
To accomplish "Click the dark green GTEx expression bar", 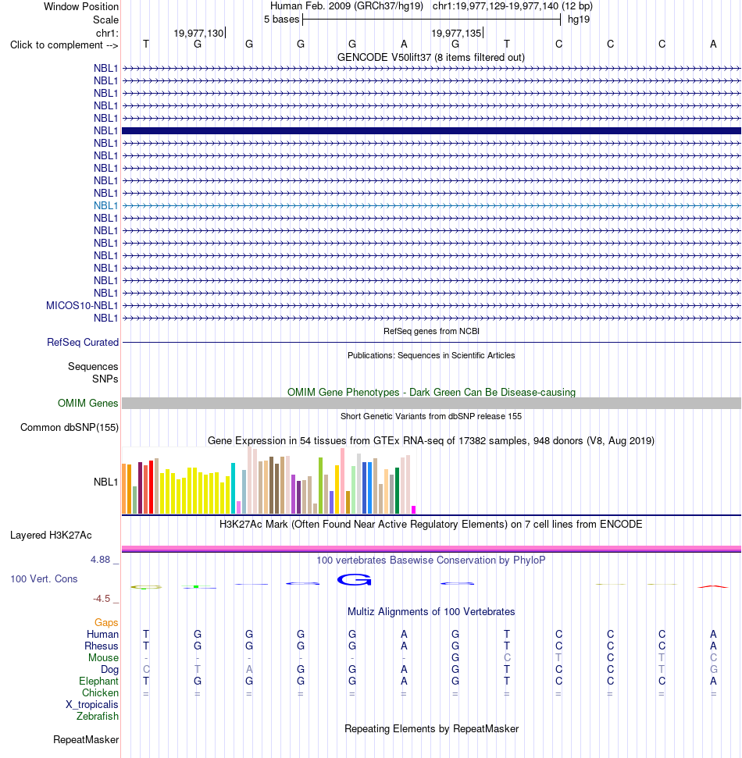I will point(397,490).
